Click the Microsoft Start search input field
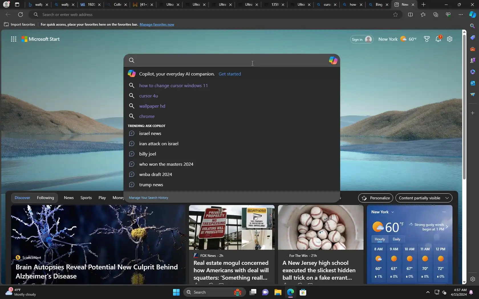479x299 pixels. [x=232, y=60]
